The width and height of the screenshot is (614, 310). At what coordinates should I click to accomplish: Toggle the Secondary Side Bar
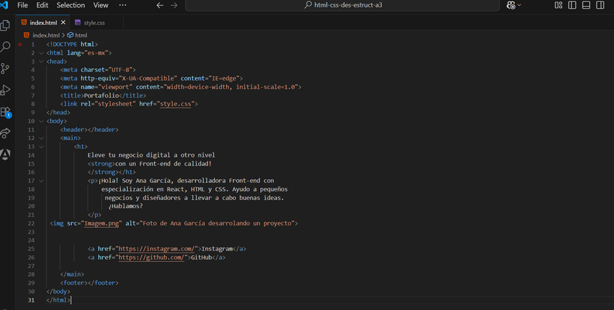pos(600,5)
